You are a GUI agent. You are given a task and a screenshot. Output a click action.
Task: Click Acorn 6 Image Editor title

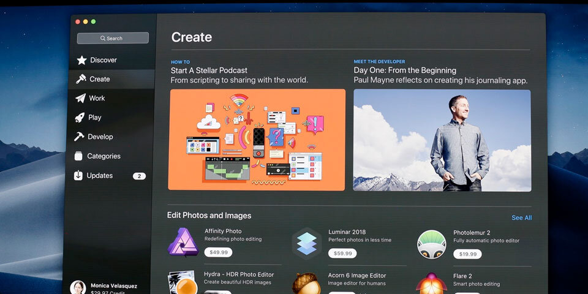[357, 276]
